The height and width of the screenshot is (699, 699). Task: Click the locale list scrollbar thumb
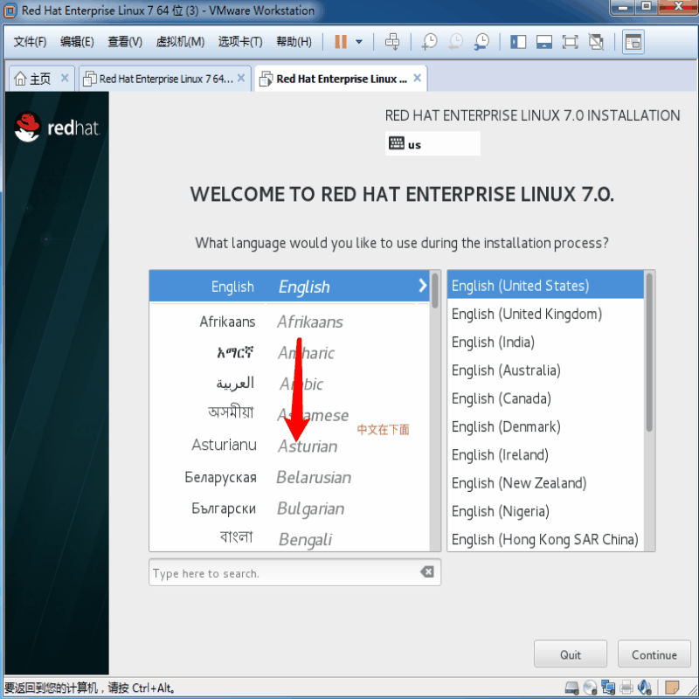click(x=649, y=352)
